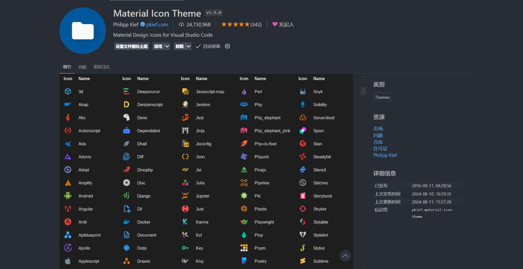Switch to the 功能 tab

click(82, 67)
